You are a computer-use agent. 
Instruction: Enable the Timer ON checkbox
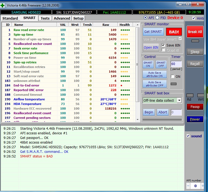pyautogui.click(x=172, y=76)
